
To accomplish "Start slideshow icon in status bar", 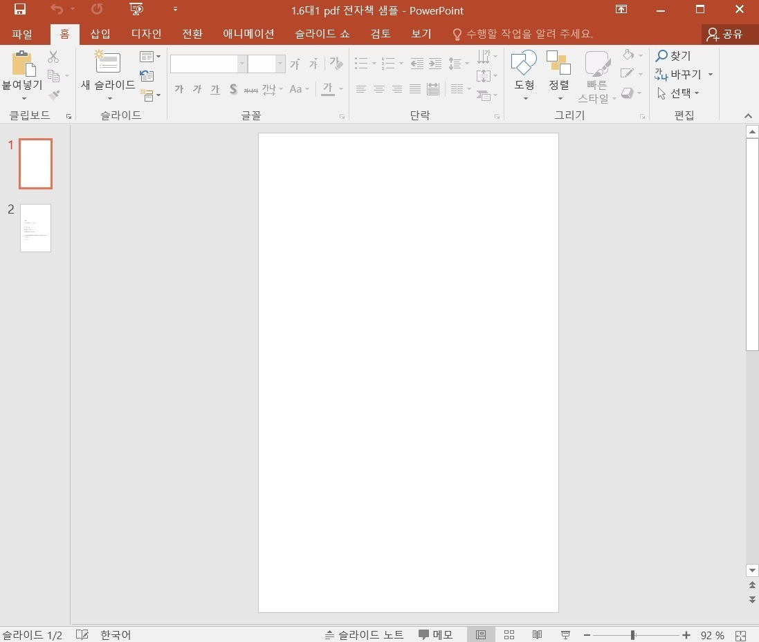I will 565,635.
